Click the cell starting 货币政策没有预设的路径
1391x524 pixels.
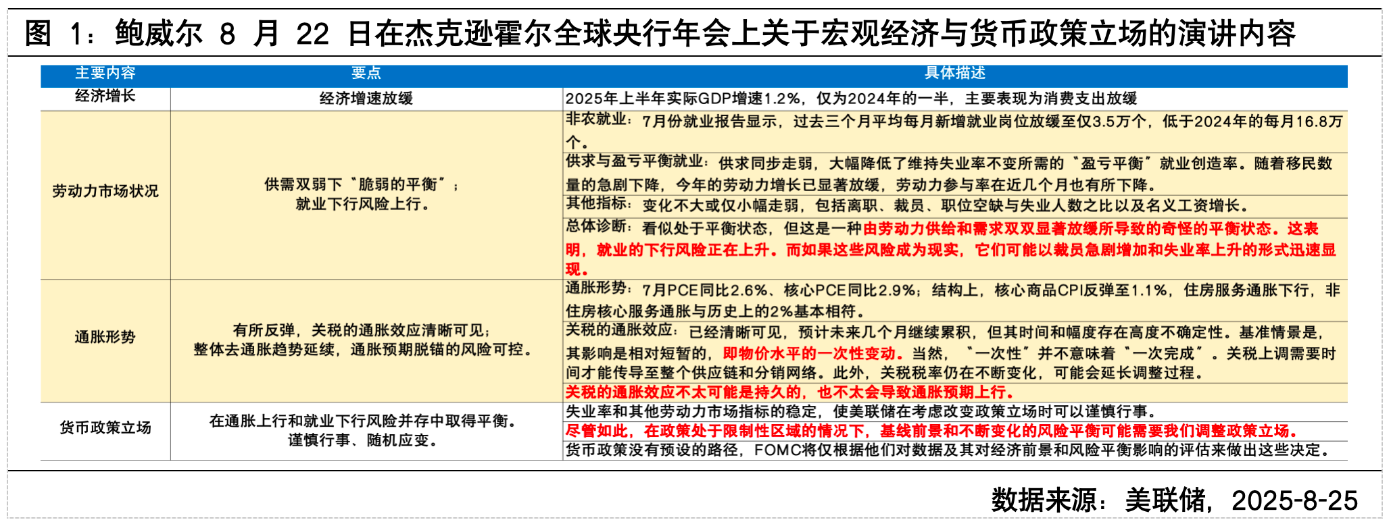click(955, 450)
